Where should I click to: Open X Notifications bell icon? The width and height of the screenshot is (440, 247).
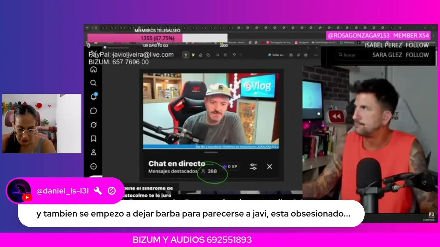coord(93,97)
